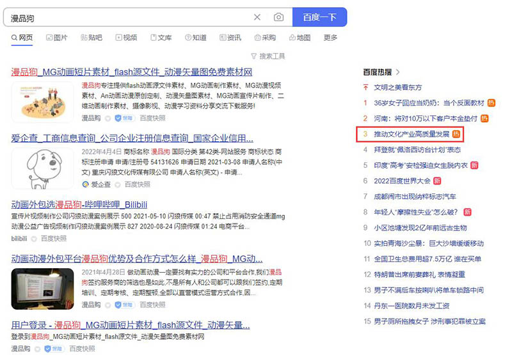Click the 漫品购 source name under the first result
512x355 pixels.
(91, 118)
